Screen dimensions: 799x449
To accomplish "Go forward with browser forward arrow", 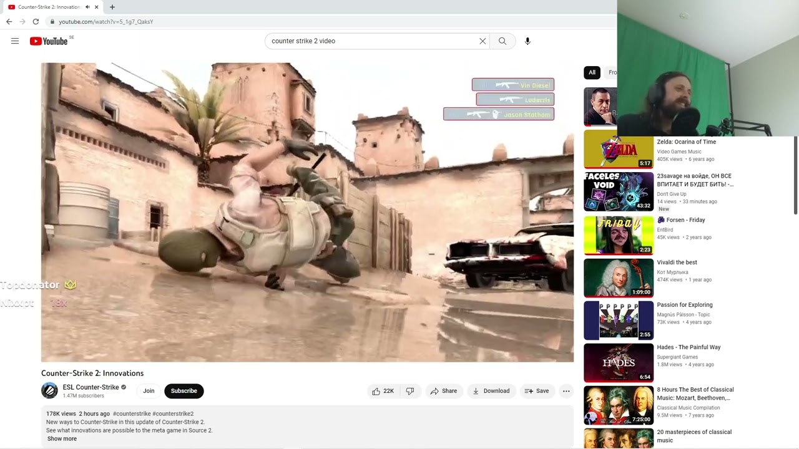I will [22, 22].
